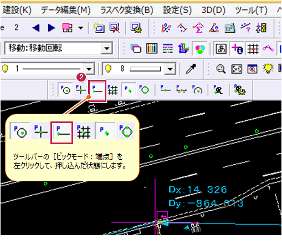The width and height of the screenshot is (282, 244).
Task: Open the 移動:移動回転 command dropdown
Action: click(107, 48)
